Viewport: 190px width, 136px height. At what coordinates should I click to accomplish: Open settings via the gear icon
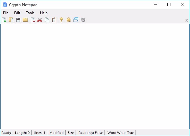[83, 20]
